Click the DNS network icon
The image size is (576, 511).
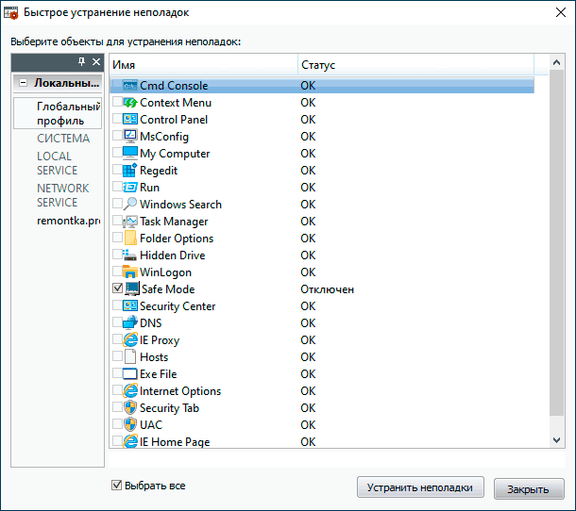pyautogui.click(x=130, y=322)
